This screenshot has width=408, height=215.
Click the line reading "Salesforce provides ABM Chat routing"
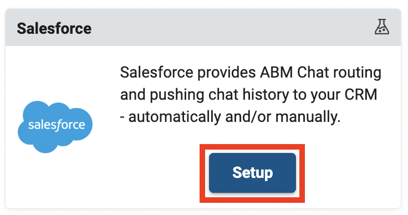(251, 73)
